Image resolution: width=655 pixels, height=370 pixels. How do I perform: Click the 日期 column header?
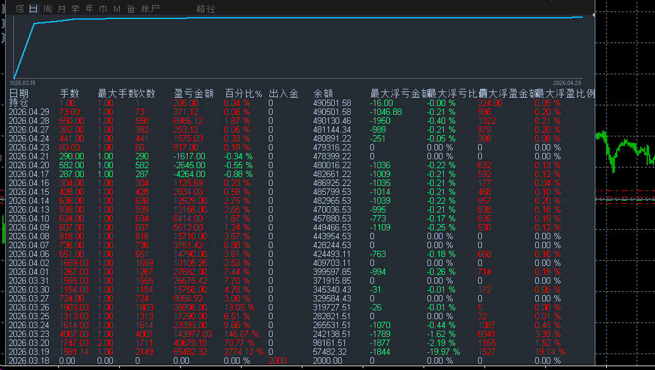tap(19, 94)
